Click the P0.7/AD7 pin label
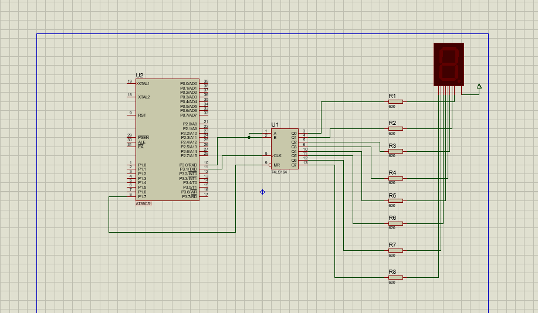This screenshot has width=538, height=313. click(189, 115)
